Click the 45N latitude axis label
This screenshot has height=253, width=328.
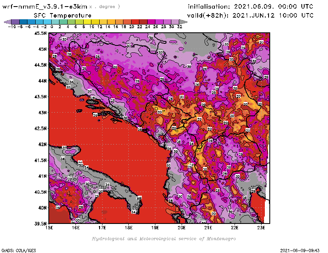click(x=43, y=49)
